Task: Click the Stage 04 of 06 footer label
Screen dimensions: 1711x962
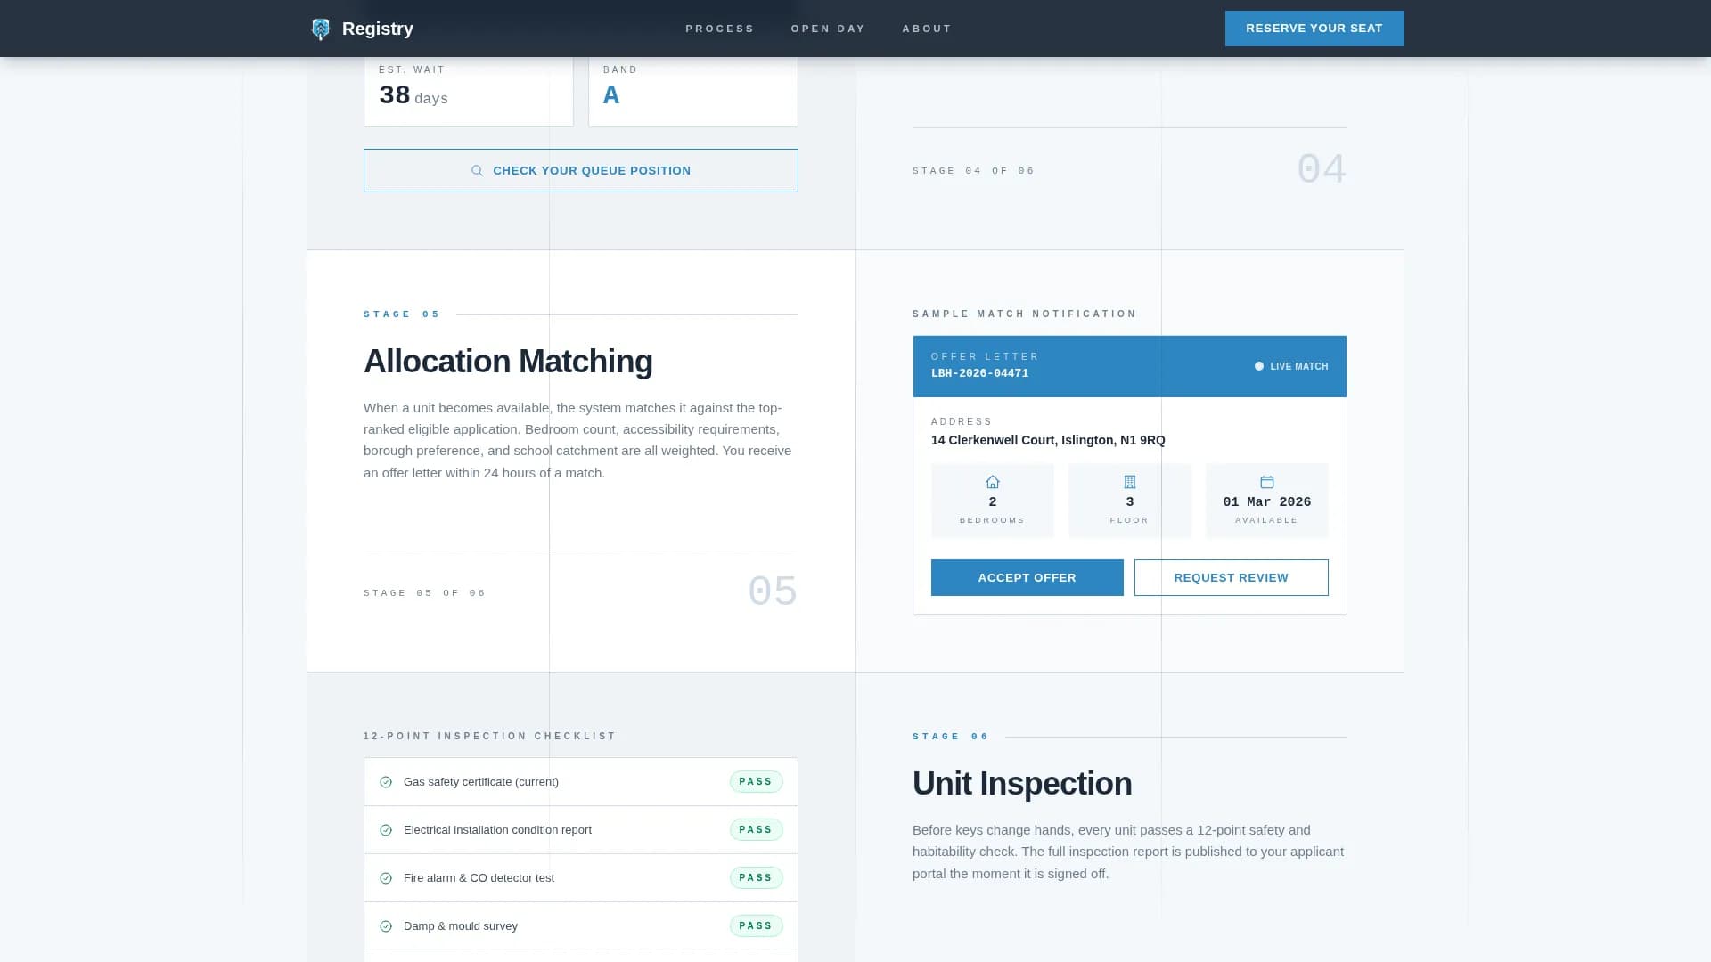Action: 974,171
